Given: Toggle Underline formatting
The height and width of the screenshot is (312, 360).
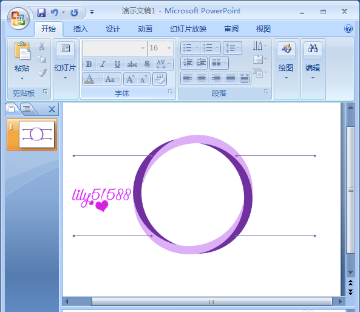Looking at the screenshot, I should pyautogui.click(x=117, y=64).
